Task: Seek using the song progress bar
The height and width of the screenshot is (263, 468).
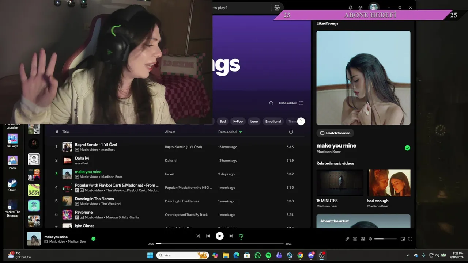Action: point(220,244)
